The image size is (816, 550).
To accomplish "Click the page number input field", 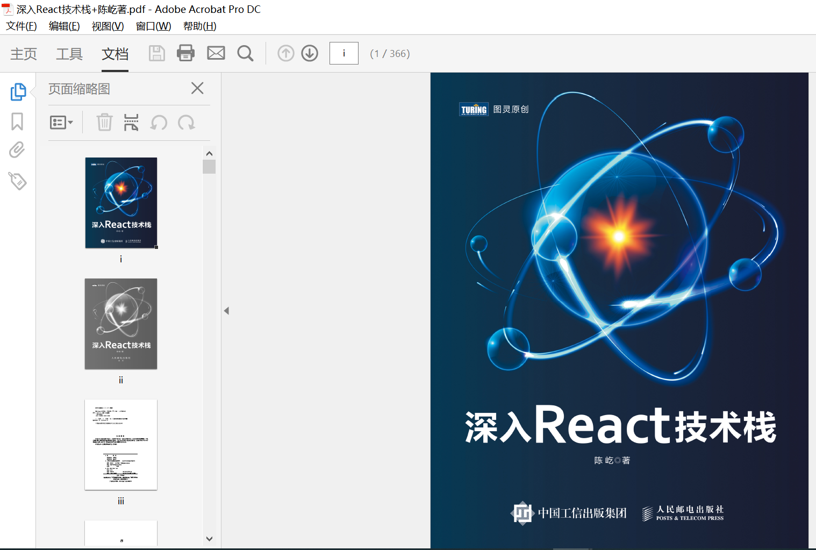I will [x=344, y=53].
